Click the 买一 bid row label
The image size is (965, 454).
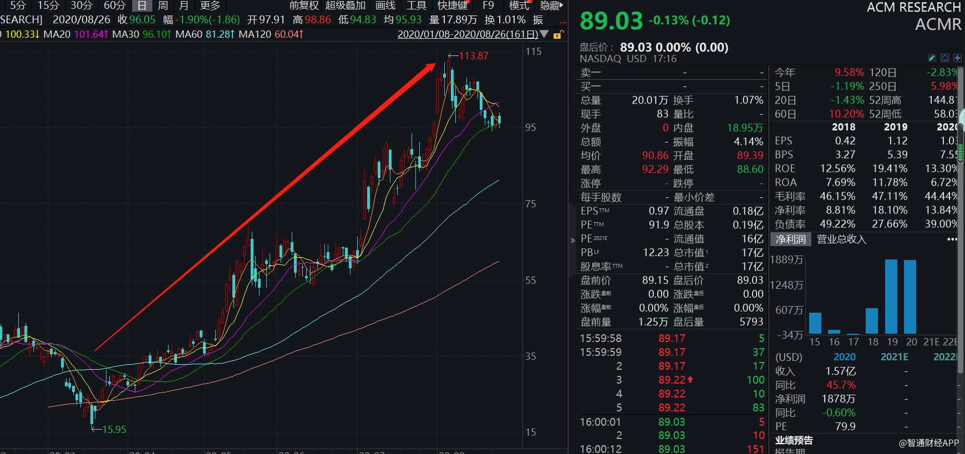(x=591, y=86)
